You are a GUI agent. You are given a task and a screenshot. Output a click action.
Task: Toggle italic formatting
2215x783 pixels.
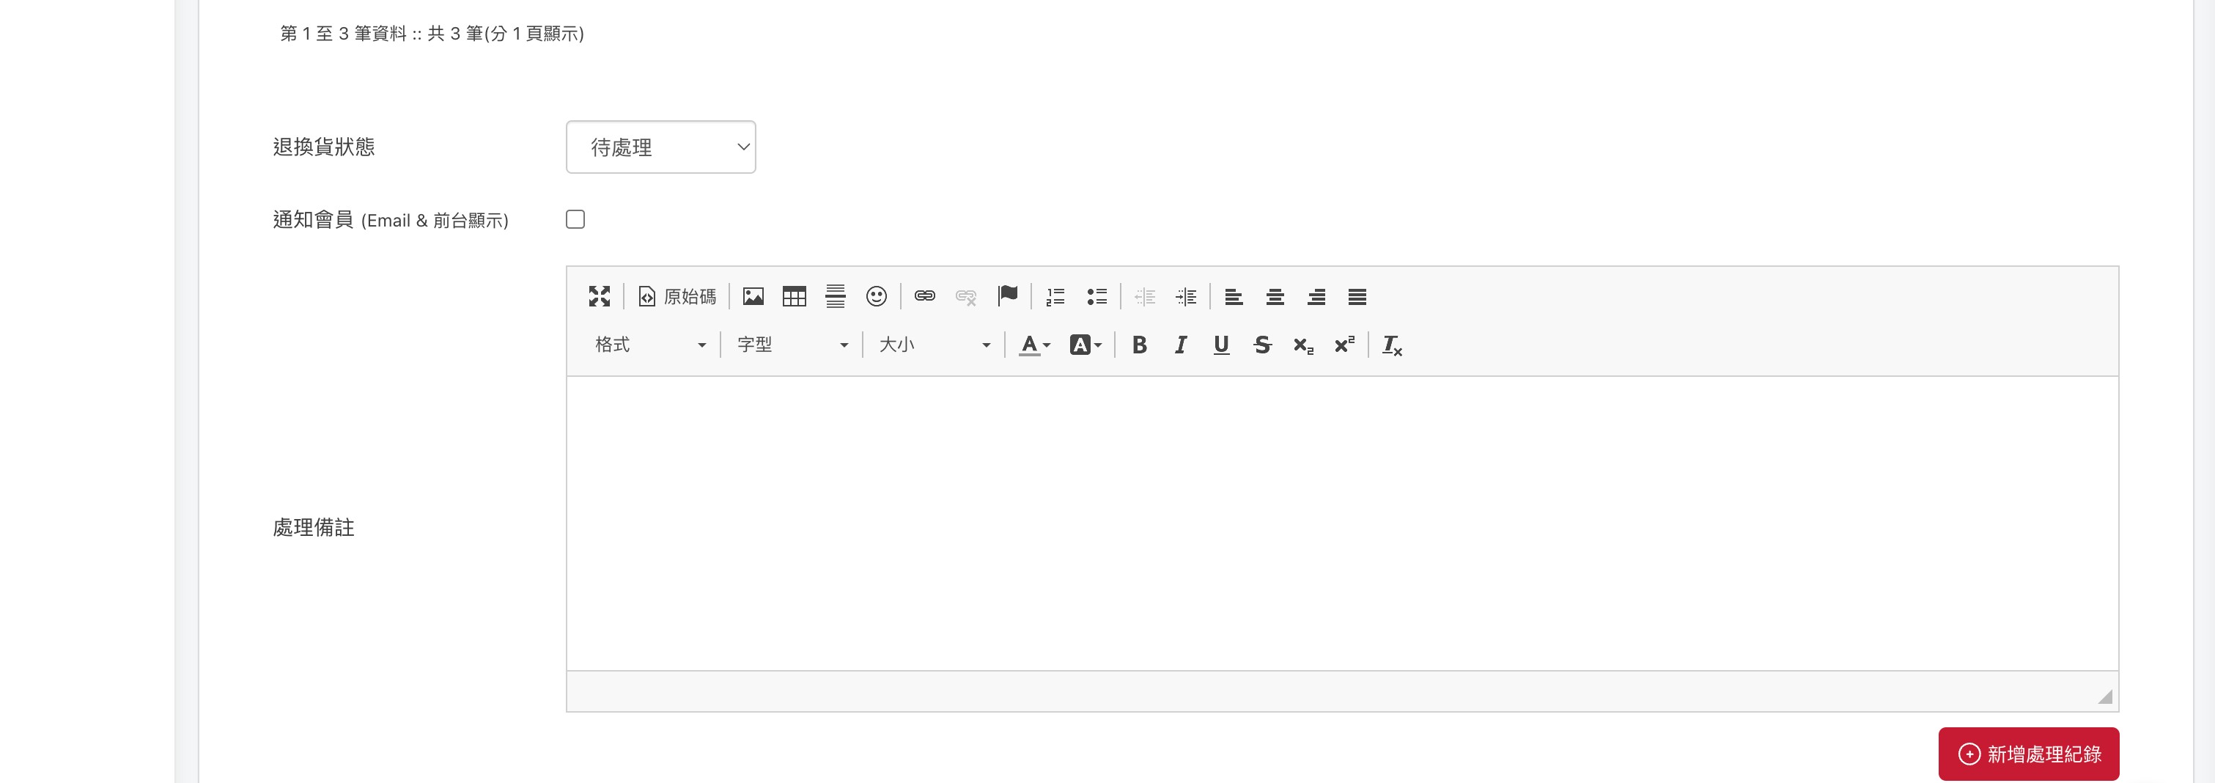[x=1181, y=345]
